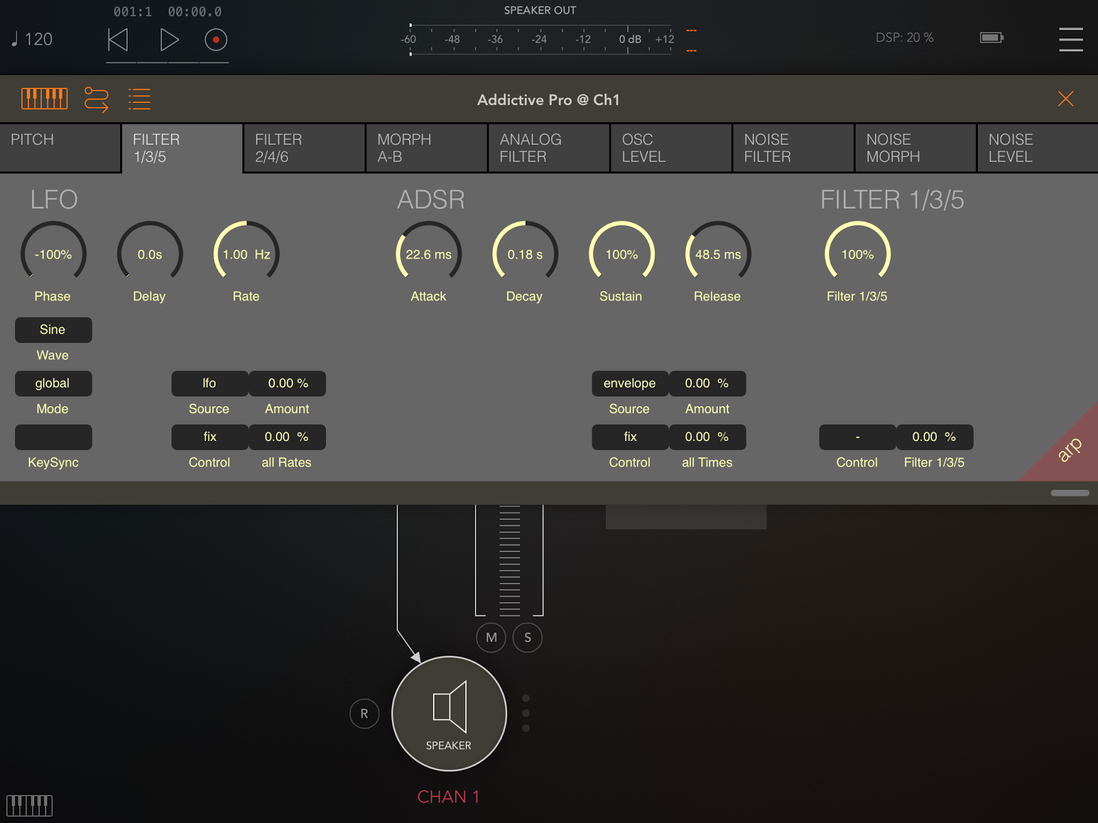Arm channel recording with the R button
This screenshot has width=1098, height=823.
pos(364,713)
